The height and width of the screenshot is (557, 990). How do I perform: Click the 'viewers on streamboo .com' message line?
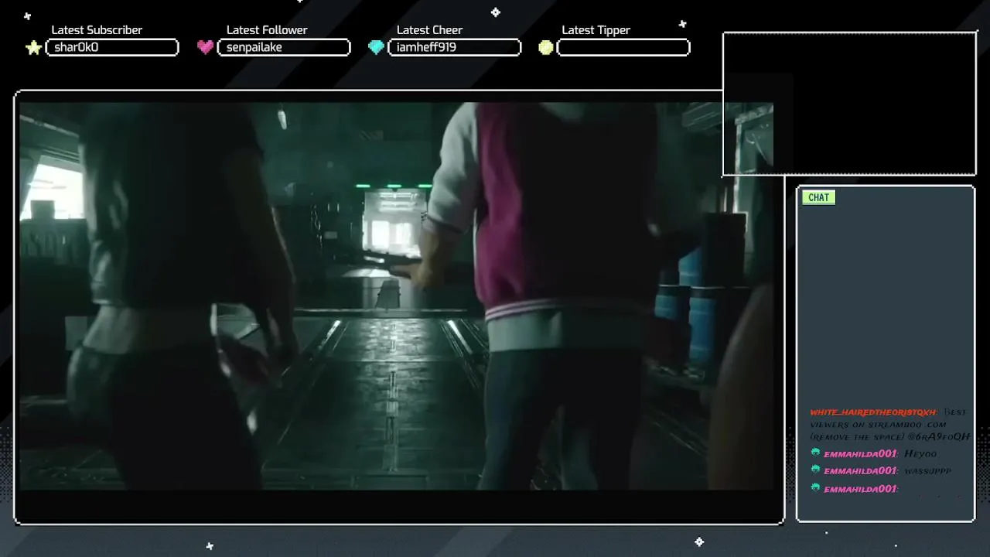[x=878, y=425]
